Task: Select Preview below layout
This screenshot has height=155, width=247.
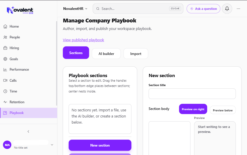Action: coord(223,110)
